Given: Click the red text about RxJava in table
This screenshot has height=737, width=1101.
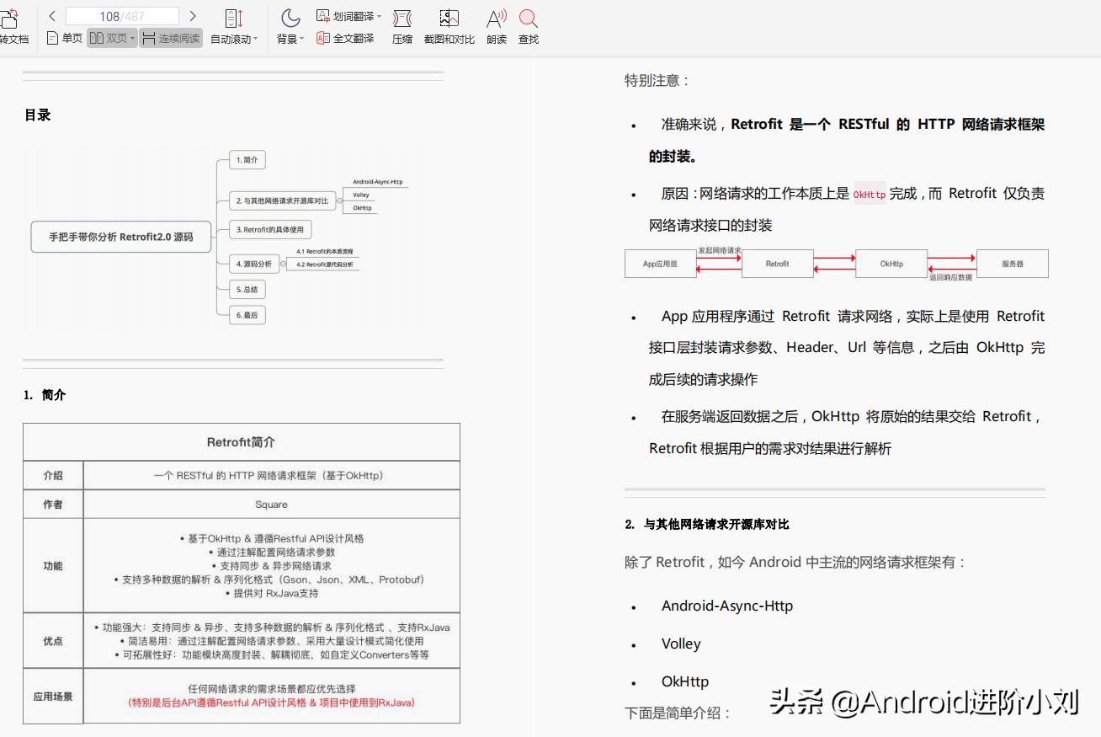Looking at the screenshot, I should tap(271, 702).
